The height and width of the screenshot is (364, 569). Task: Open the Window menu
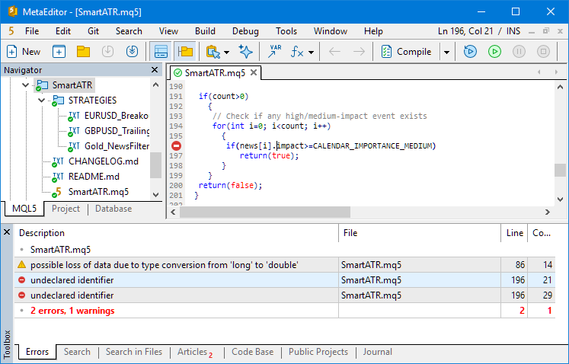(x=331, y=31)
